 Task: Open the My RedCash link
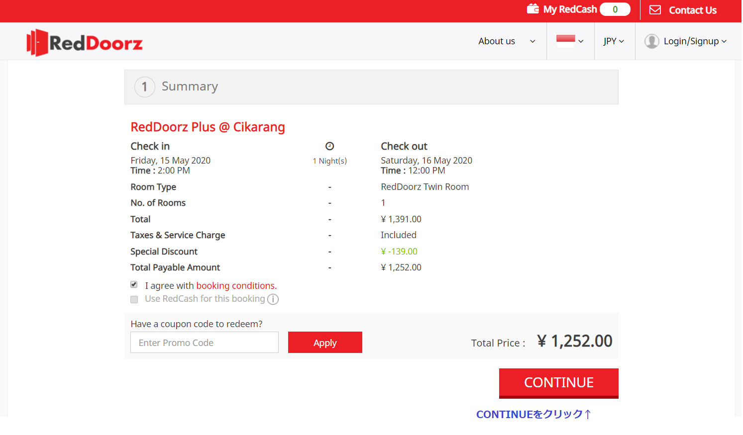click(570, 9)
